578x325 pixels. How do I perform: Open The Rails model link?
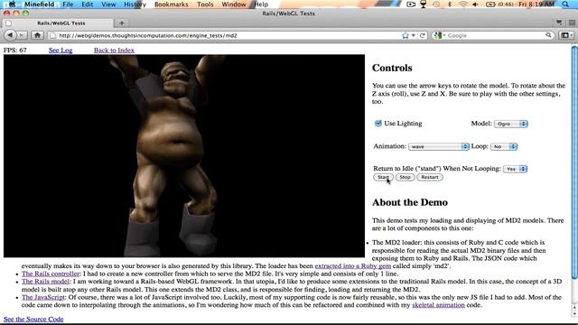(x=45, y=282)
